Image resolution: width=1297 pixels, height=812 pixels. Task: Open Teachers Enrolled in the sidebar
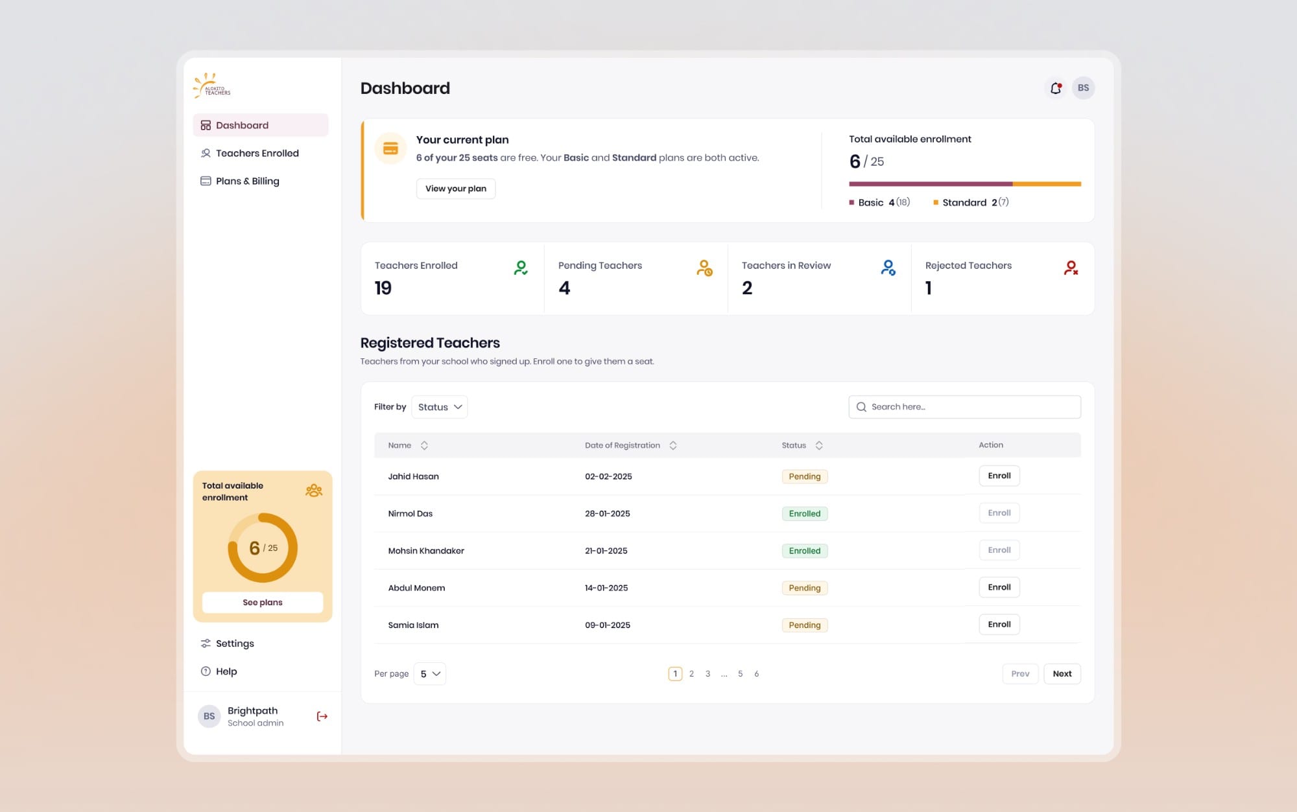[x=260, y=153]
